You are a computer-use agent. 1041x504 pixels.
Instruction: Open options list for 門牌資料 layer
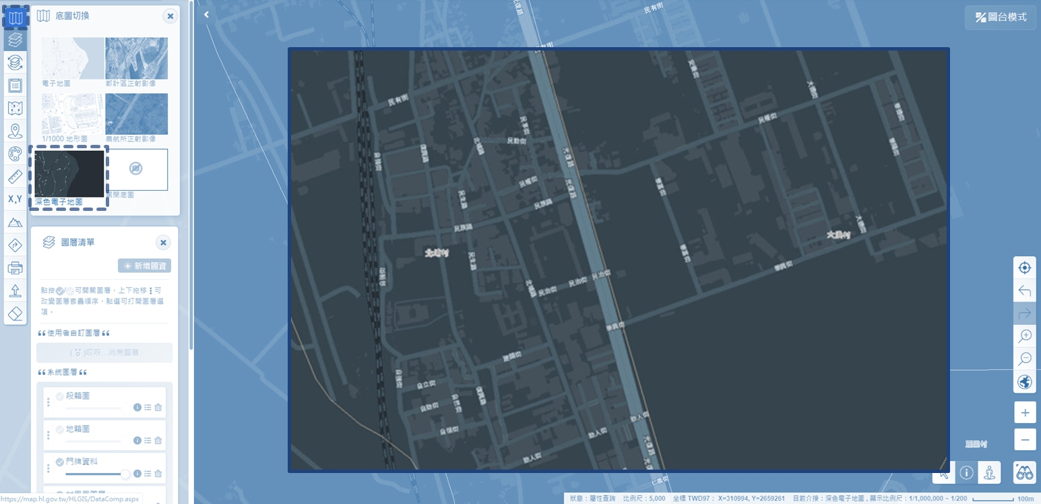[x=148, y=474]
